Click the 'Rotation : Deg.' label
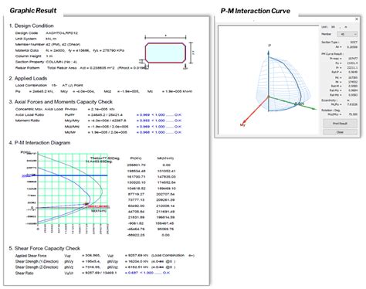Viewport: 366px width, 289px height. [x=331, y=110]
